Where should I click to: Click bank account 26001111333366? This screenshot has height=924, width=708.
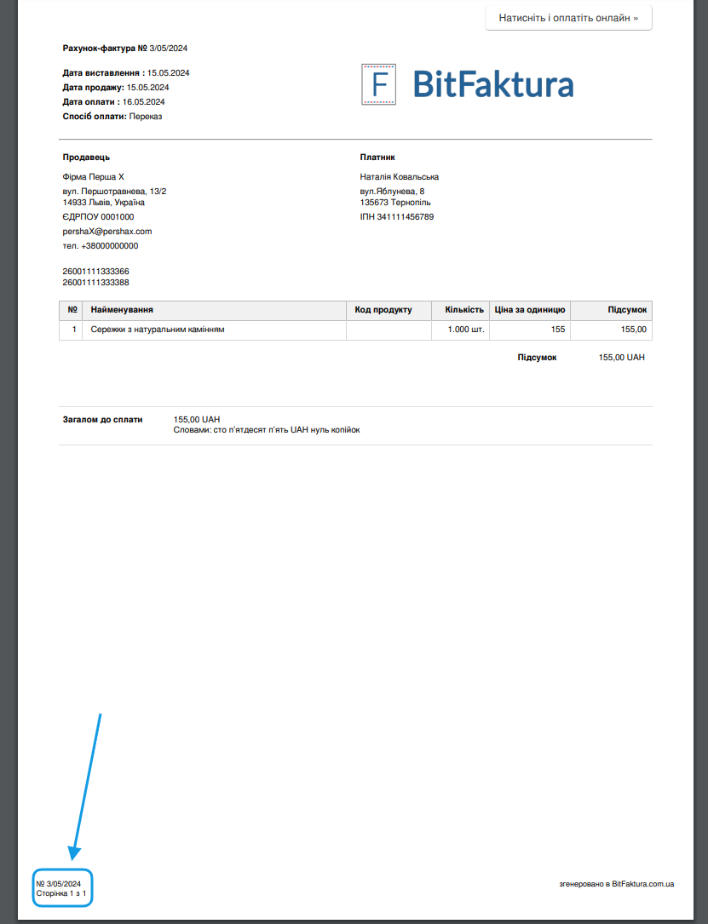click(x=95, y=271)
